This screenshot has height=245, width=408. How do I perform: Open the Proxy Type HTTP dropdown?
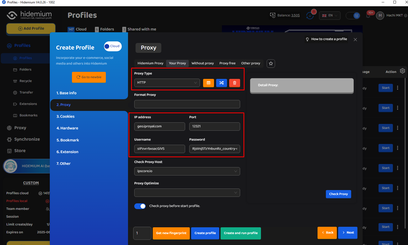(x=167, y=83)
